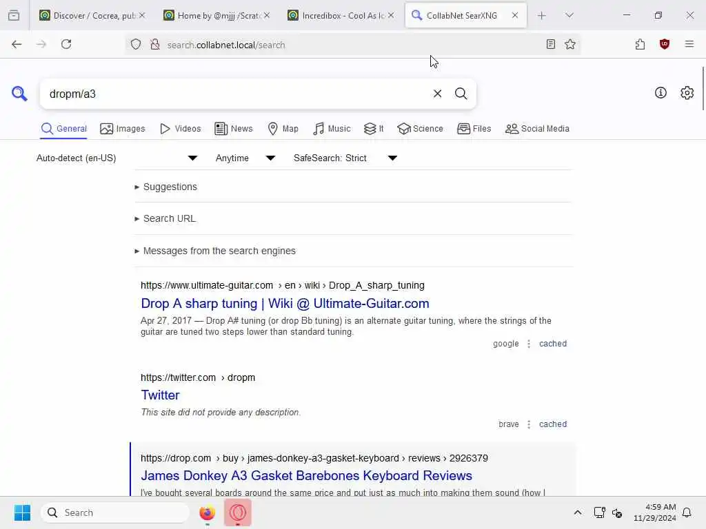This screenshot has height=529, width=706.
Task: Click the taskbar network display icon
Action: 599,512
